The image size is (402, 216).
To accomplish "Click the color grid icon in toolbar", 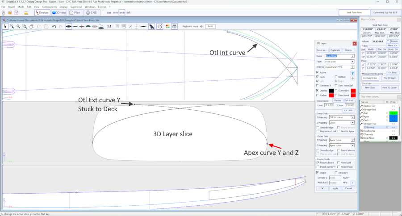I will [168, 27].
